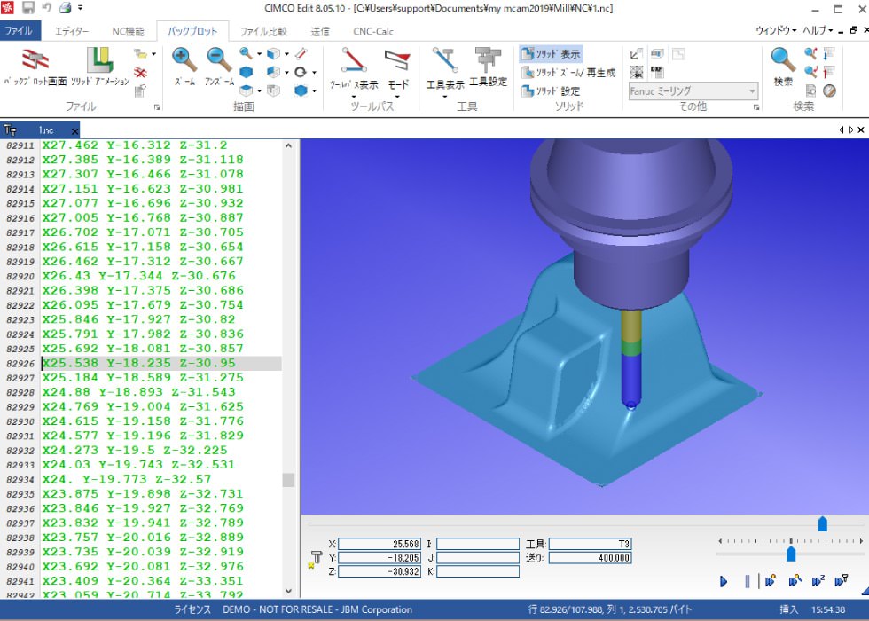869x621 pixels.
Task: Click ソリッドズーム/再生成 button
Action: tap(568, 73)
